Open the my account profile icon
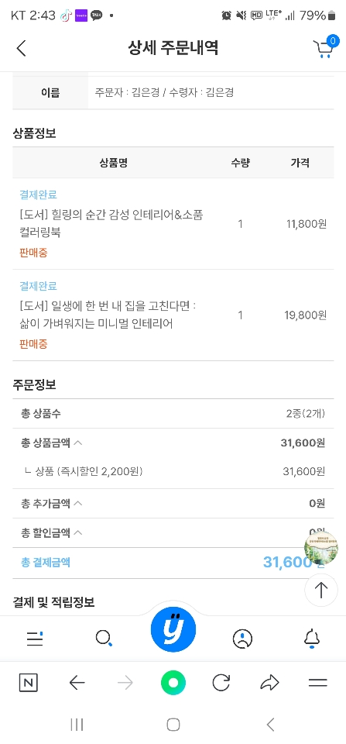346x744 pixels. tap(243, 639)
